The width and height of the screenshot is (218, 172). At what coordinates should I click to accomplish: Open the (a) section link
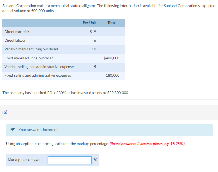(5, 112)
